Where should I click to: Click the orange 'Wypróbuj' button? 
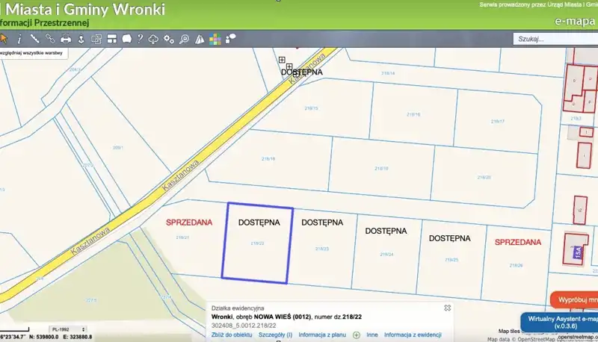tap(574, 299)
